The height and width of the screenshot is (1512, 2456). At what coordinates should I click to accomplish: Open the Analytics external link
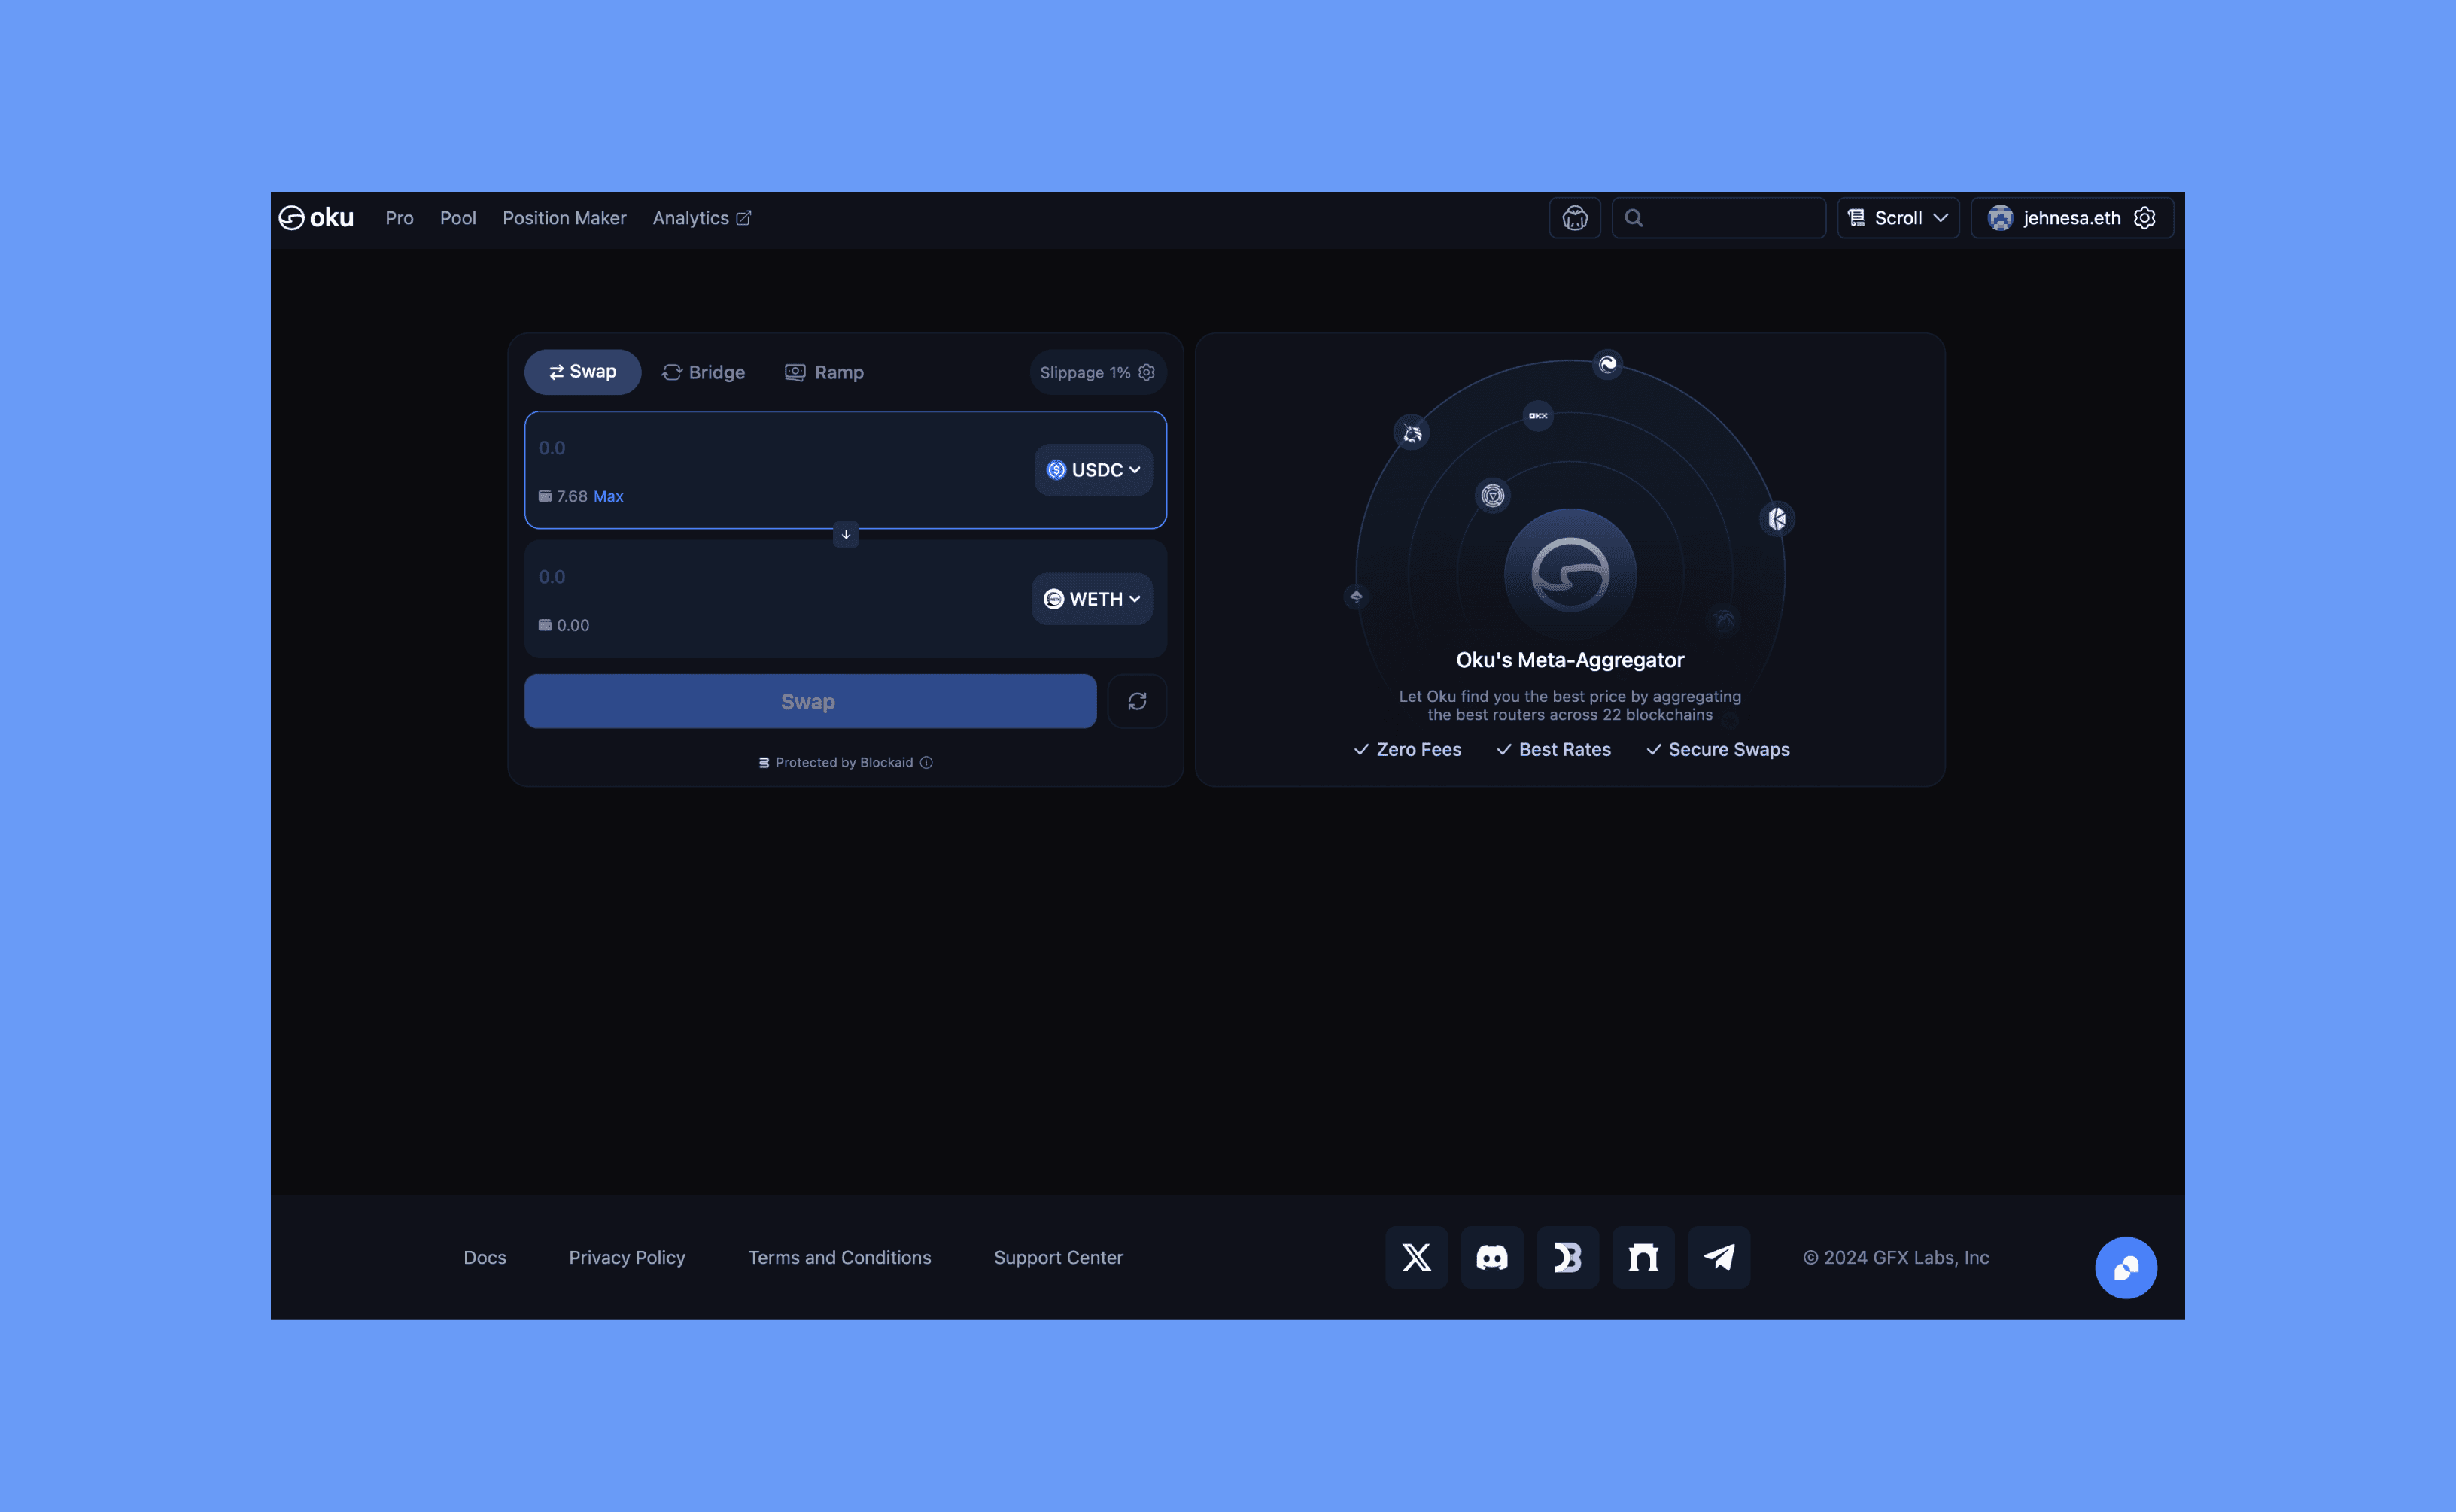701,218
